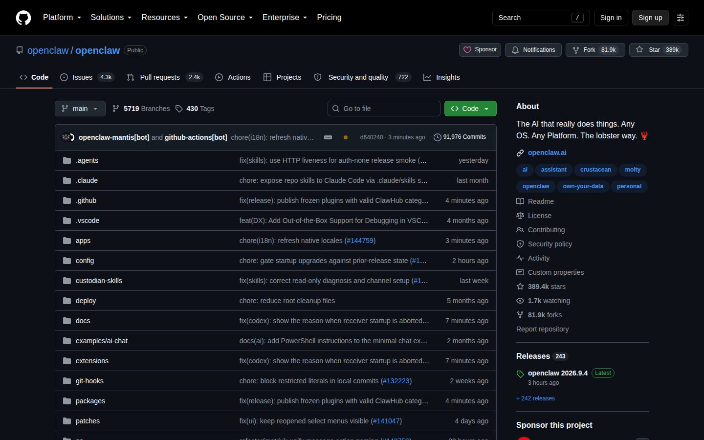704x440 pixels.
Task: Click the repository icon beside openclaw
Action: coord(20,50)
